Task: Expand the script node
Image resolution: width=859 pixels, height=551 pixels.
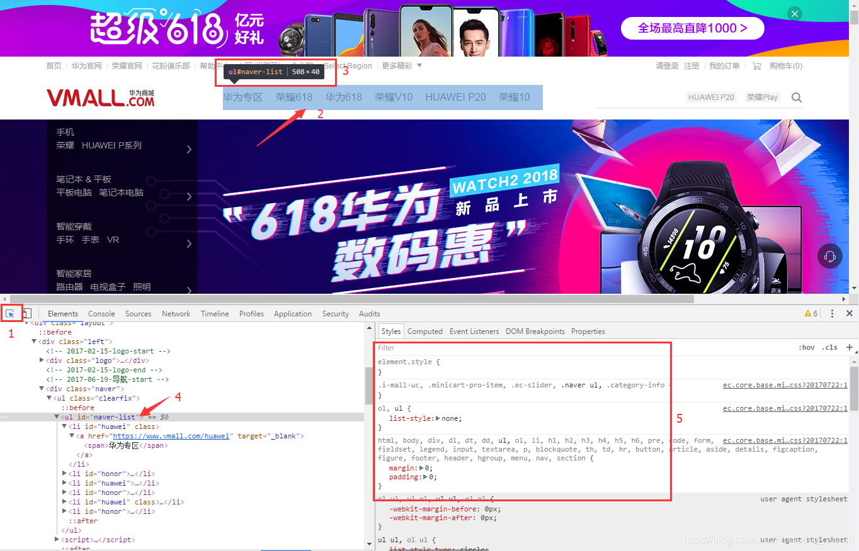Action: pos(57,540)
